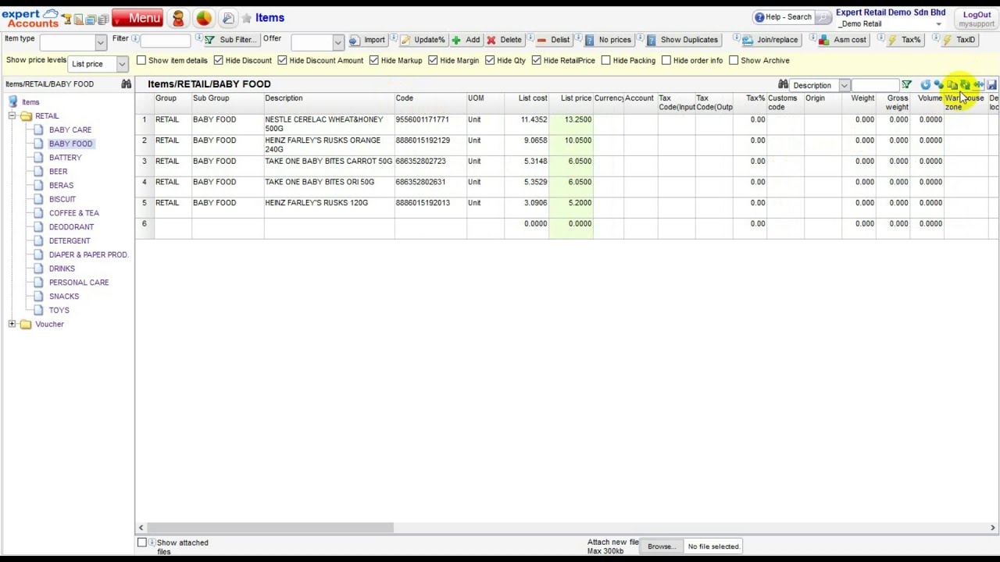Open the pie chart reports icon
Image resolution: width=1000 pixels, height=562 pixels.
click(x=204, y=18)
